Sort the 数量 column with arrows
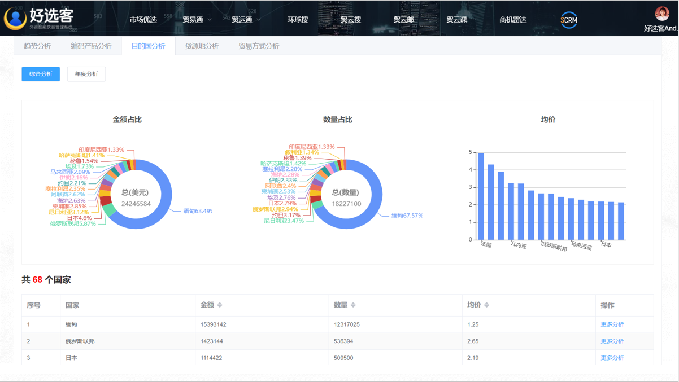The height and width of the screenshot is (382, 679). click(353, 305)
